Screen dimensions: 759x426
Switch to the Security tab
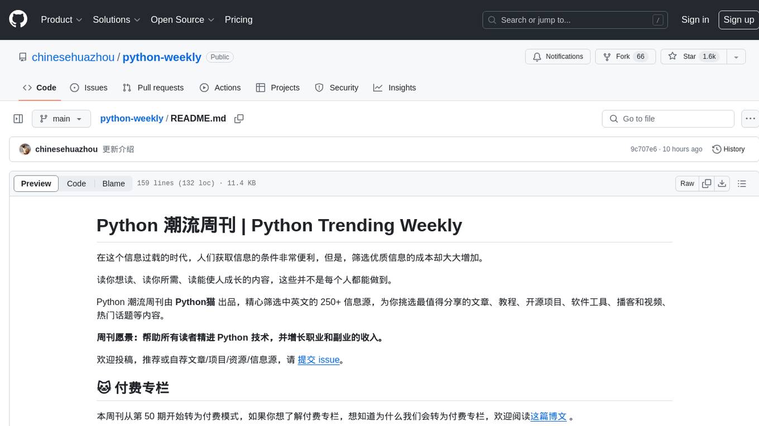pos(337,88)
